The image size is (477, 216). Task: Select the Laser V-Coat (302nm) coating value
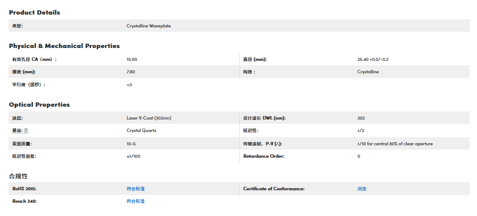[149, 118]
